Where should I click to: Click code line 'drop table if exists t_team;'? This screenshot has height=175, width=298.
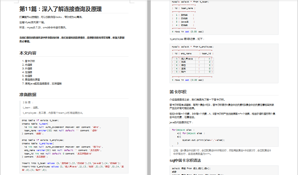click(x=40, y=120)
